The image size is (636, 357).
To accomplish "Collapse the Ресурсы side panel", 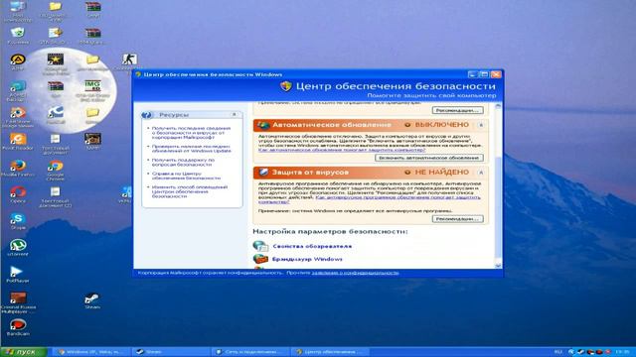I will [235, 115].
